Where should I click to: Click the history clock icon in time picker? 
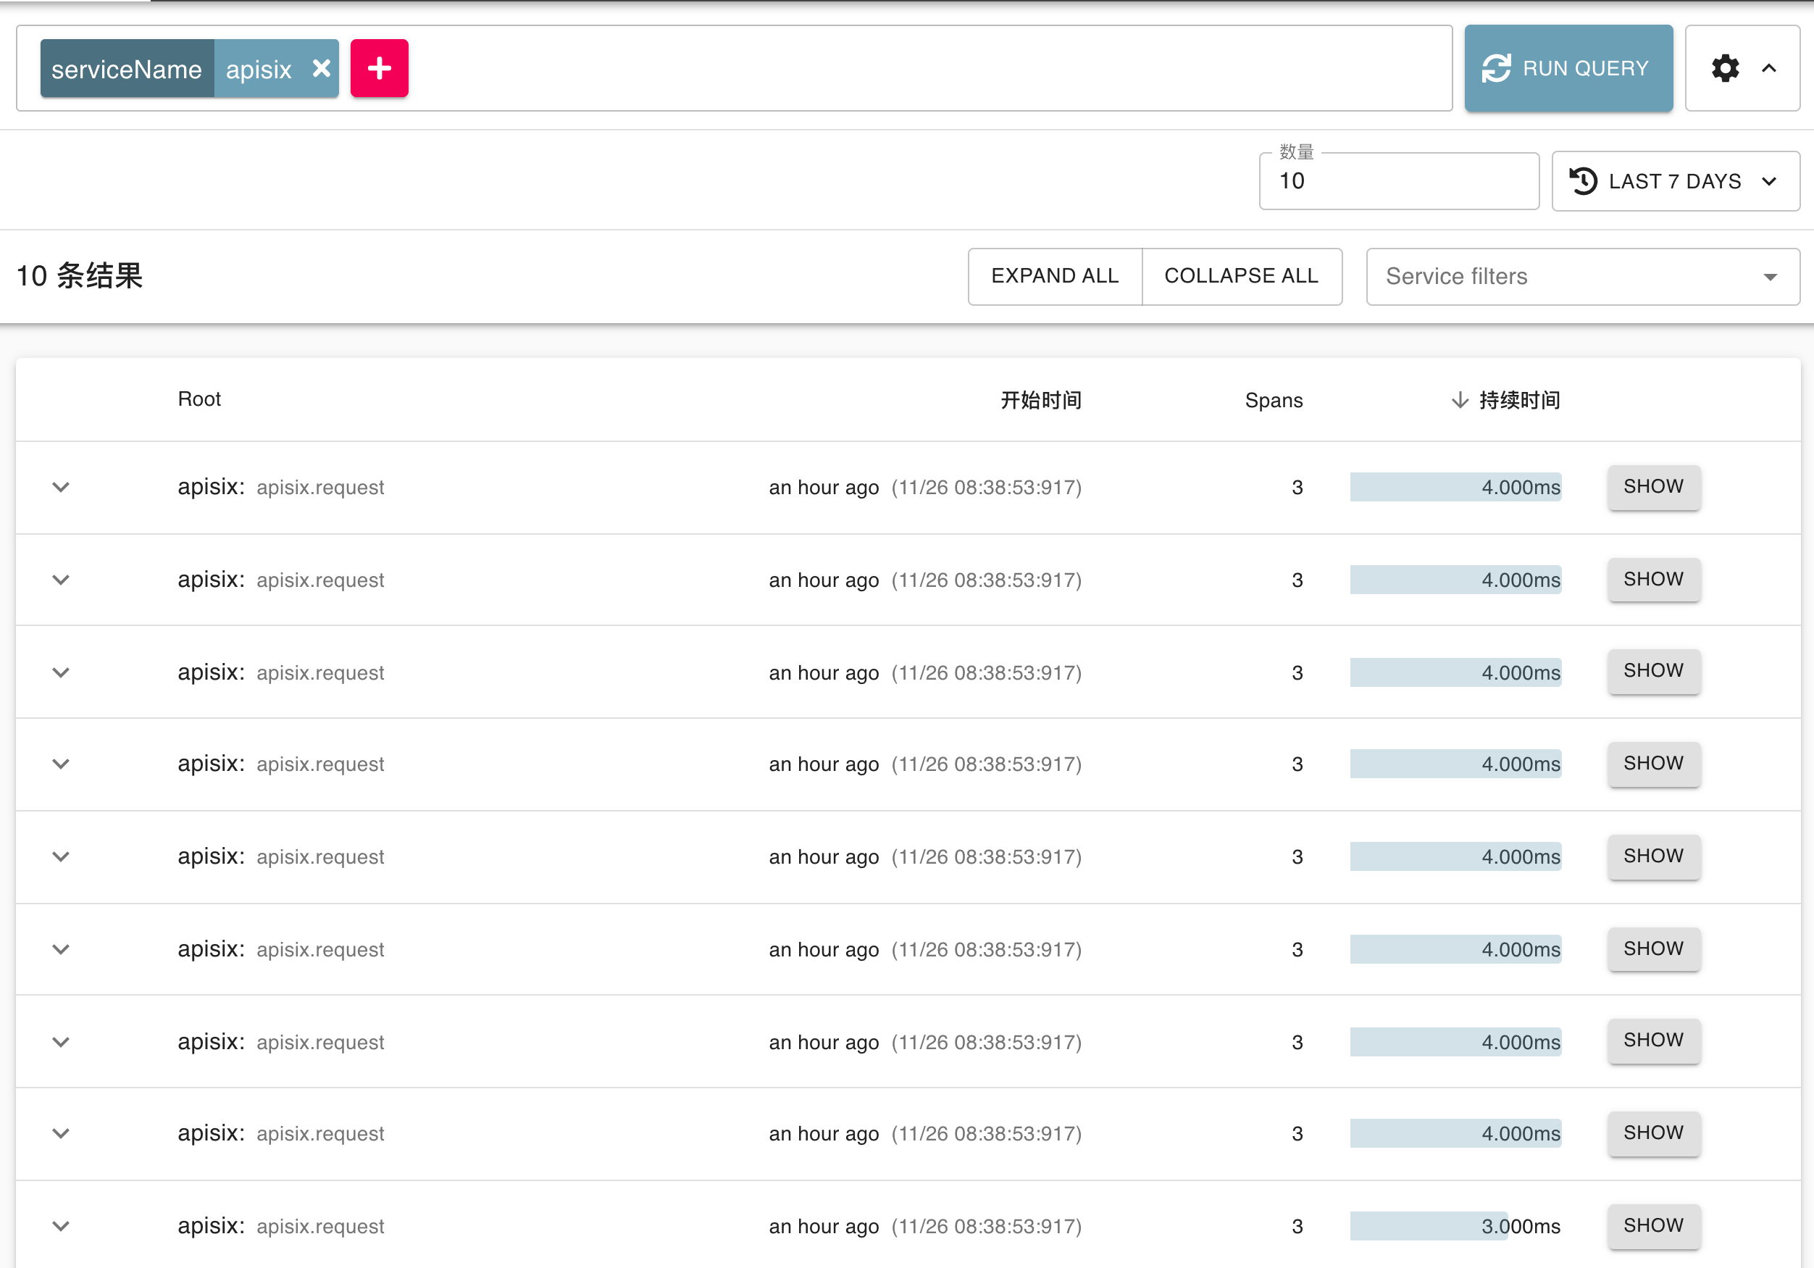coord(1585,181)
